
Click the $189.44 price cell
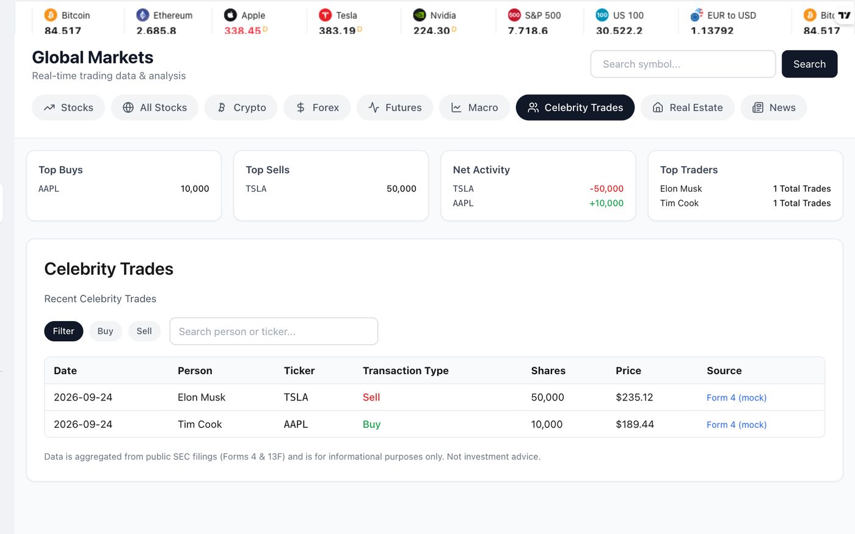(635, 424)
